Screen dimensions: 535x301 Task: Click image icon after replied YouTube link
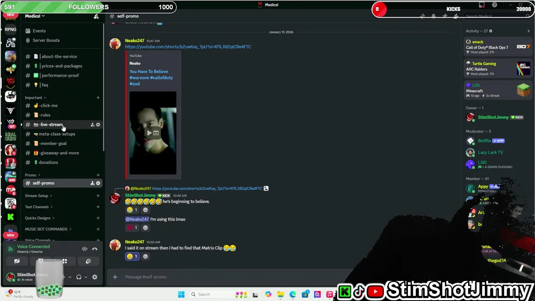point(266,189)
